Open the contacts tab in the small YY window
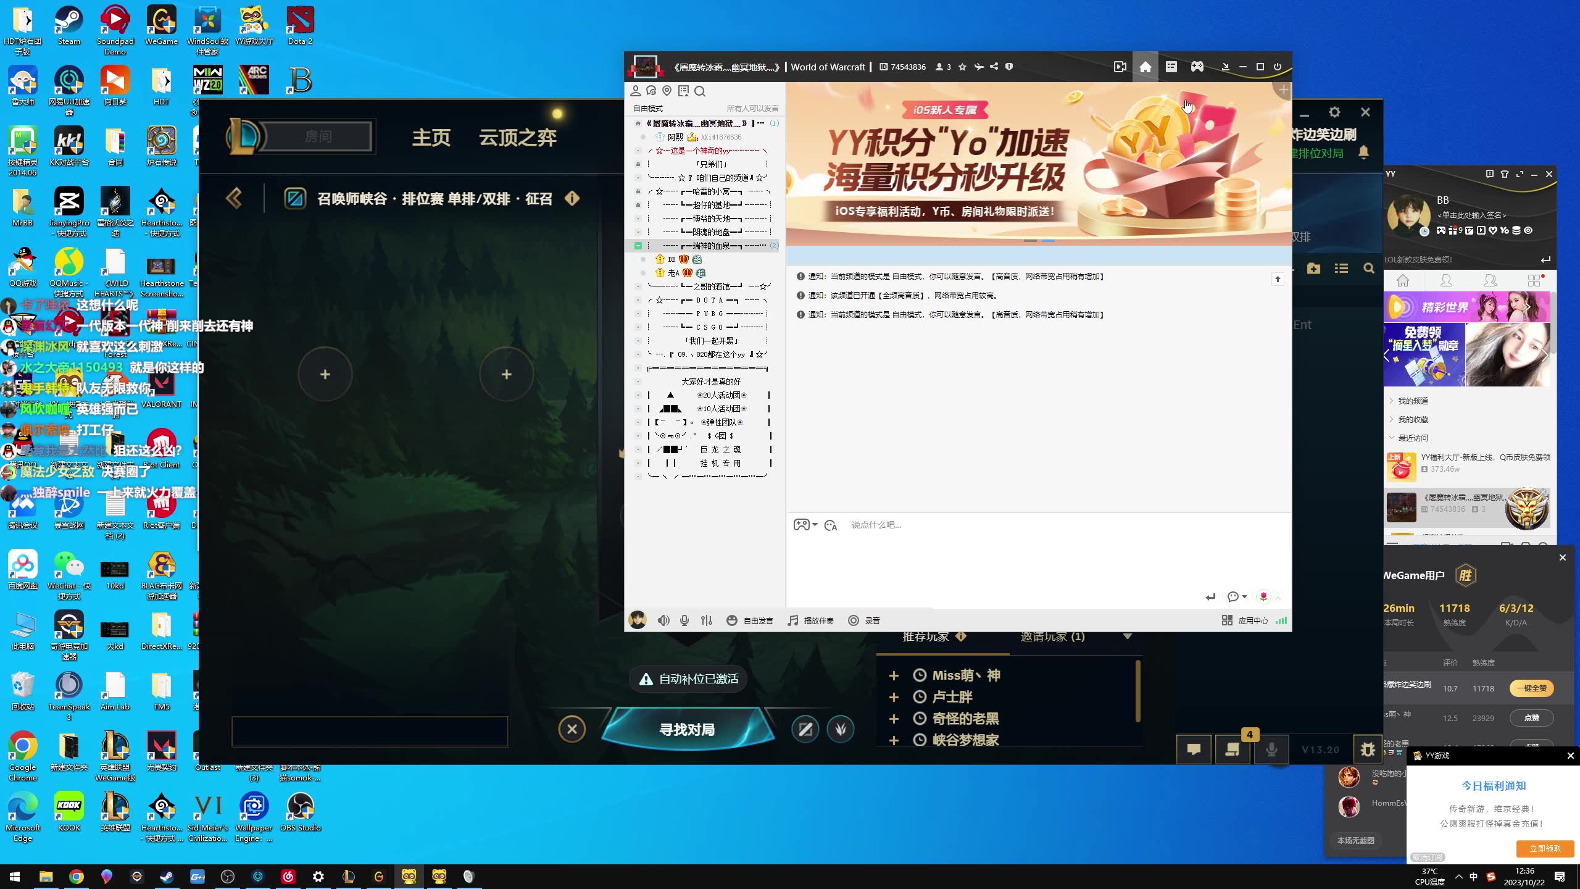Screen dimensions: 1580x889 1446,280
